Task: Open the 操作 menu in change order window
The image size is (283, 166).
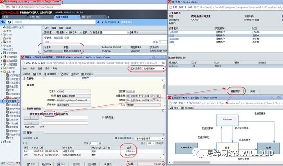Action: [x=47, y=69]
